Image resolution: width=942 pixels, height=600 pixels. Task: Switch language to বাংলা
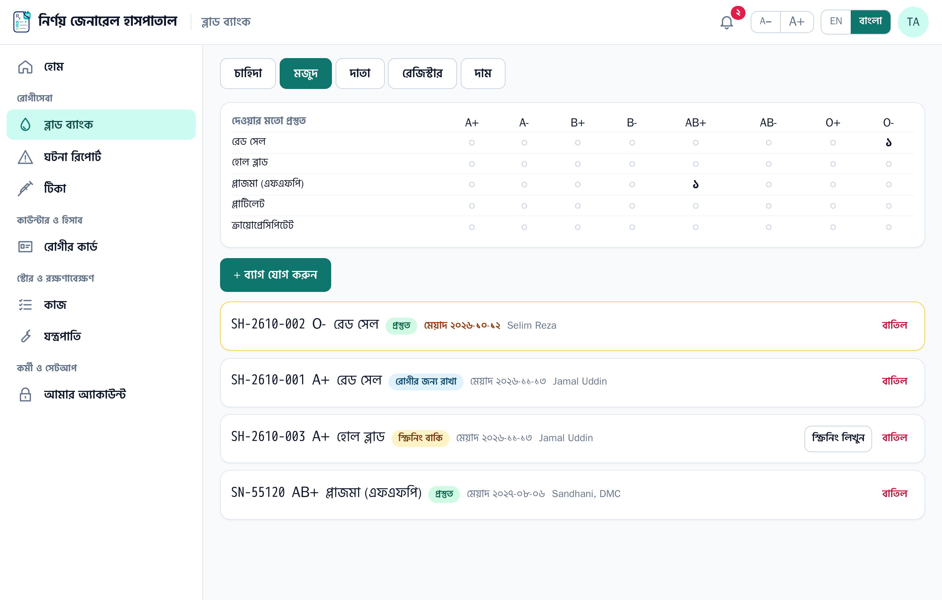tap(870, 22)
